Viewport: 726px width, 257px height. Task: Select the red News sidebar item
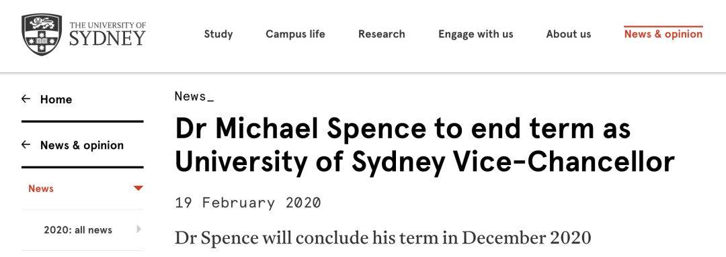coord(41,189)
